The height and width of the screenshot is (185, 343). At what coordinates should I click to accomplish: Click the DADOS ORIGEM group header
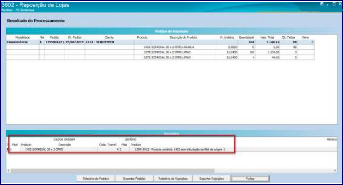[64, 140]
